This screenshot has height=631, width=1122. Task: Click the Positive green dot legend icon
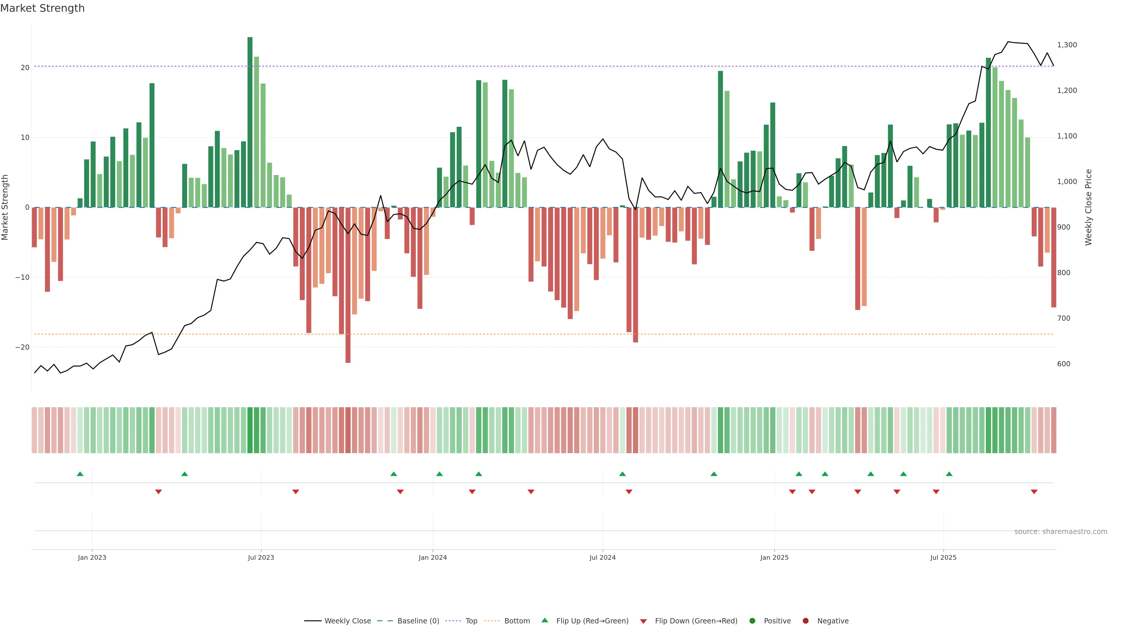pos(752,621)
